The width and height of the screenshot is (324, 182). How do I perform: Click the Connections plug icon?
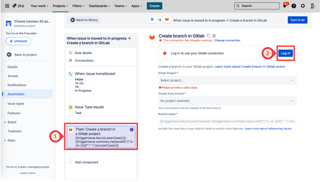pyautogui.click(x=71, y=60)
